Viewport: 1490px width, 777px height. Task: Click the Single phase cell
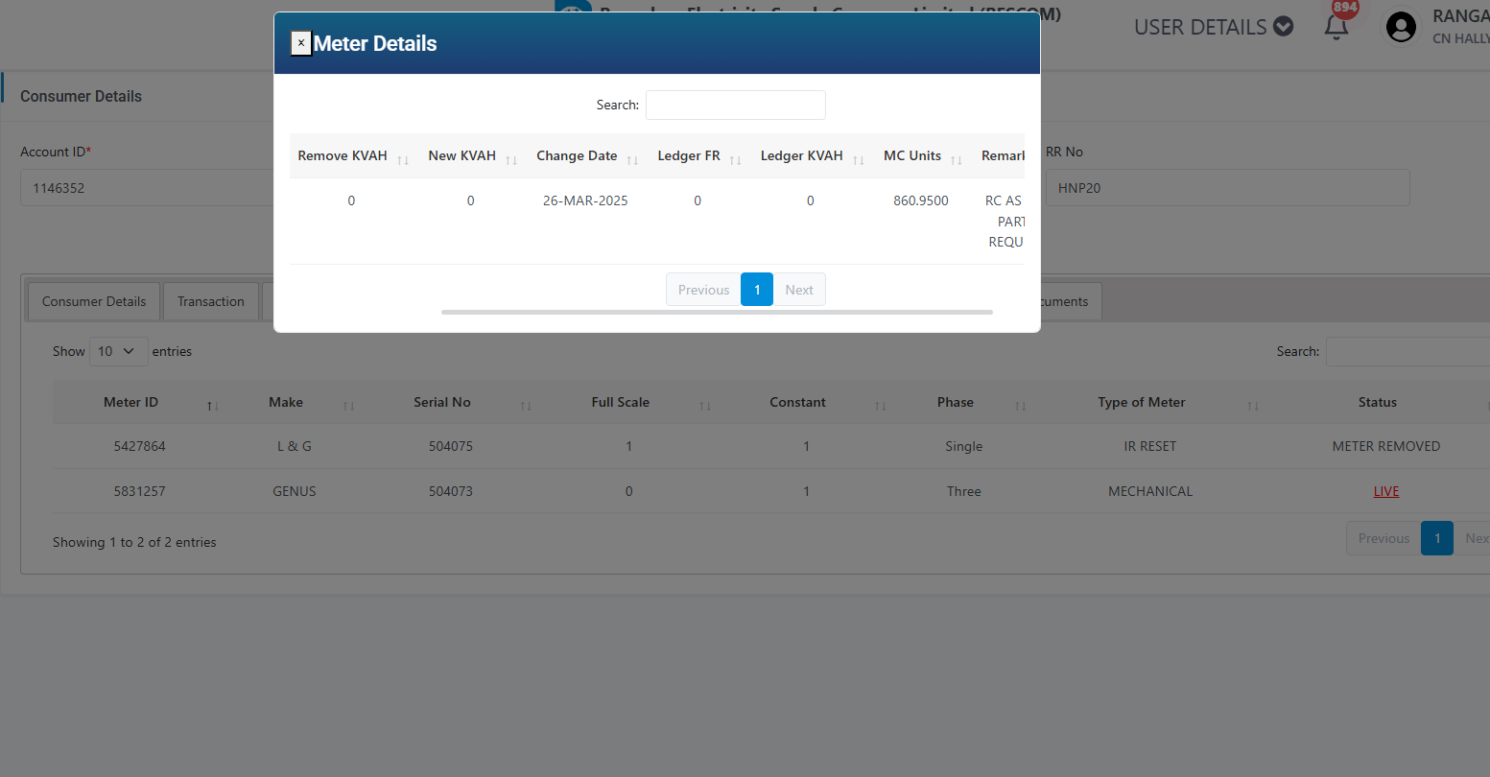click(x=963, y=446)
